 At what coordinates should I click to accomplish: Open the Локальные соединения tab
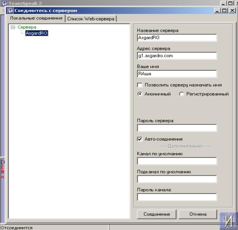36,18
